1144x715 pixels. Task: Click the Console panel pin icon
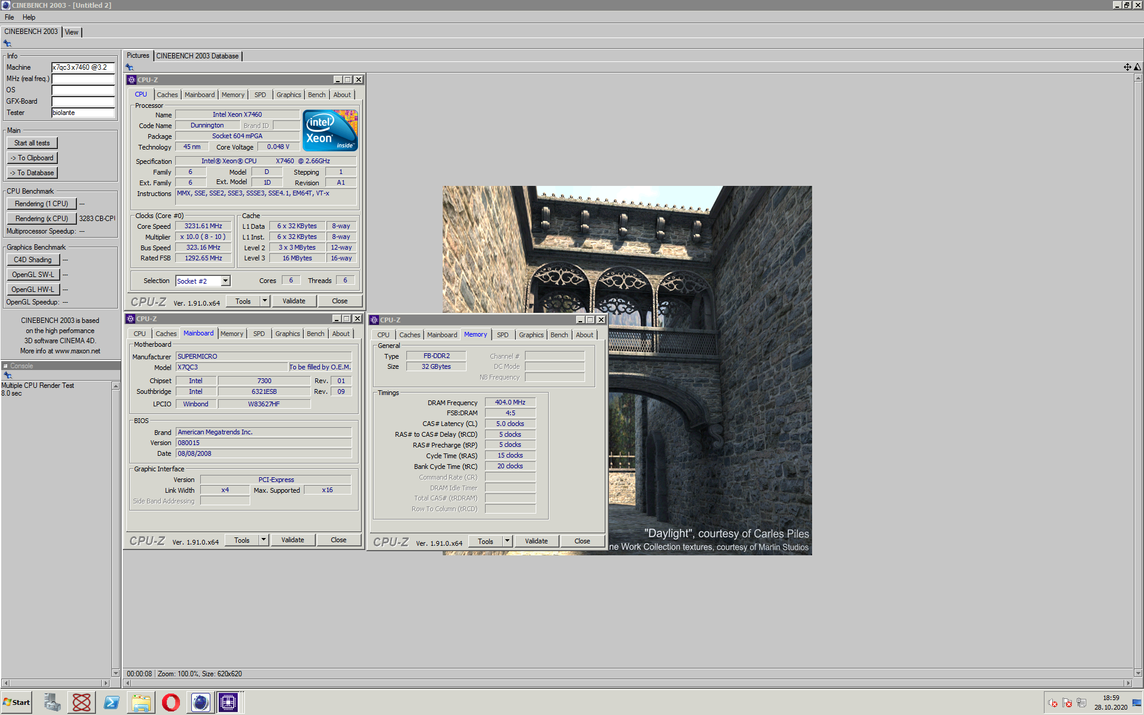pos(7,375)
